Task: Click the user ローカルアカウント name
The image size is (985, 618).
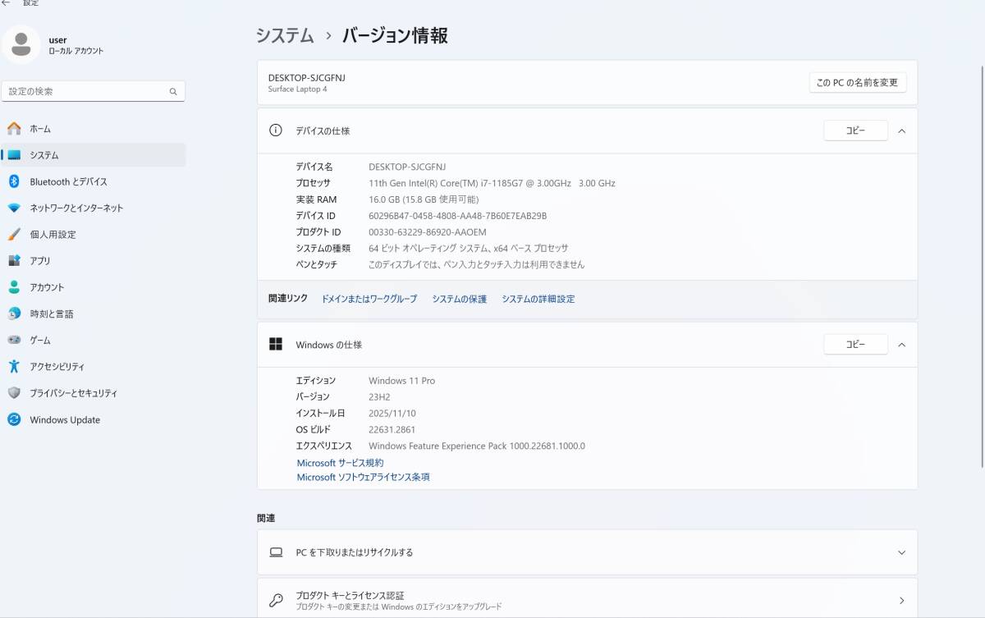Action: [76, 45]
